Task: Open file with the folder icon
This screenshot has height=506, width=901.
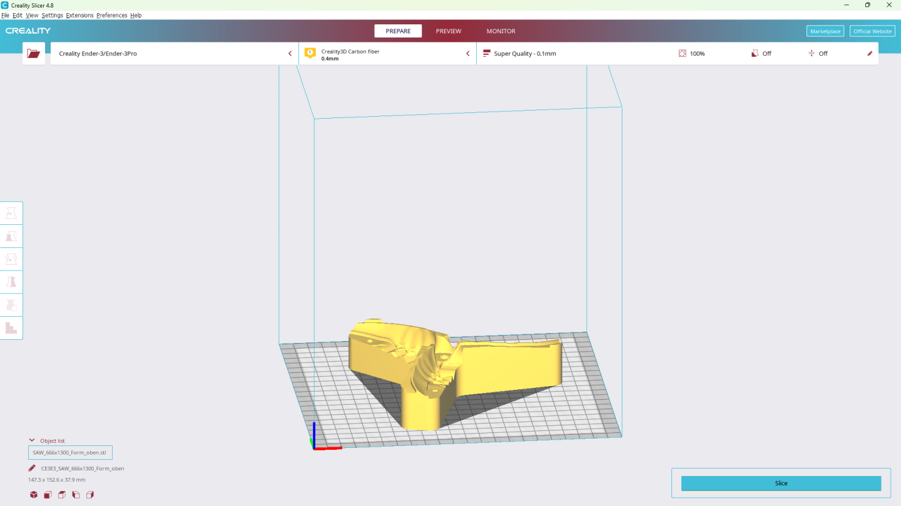Action: 33,54
